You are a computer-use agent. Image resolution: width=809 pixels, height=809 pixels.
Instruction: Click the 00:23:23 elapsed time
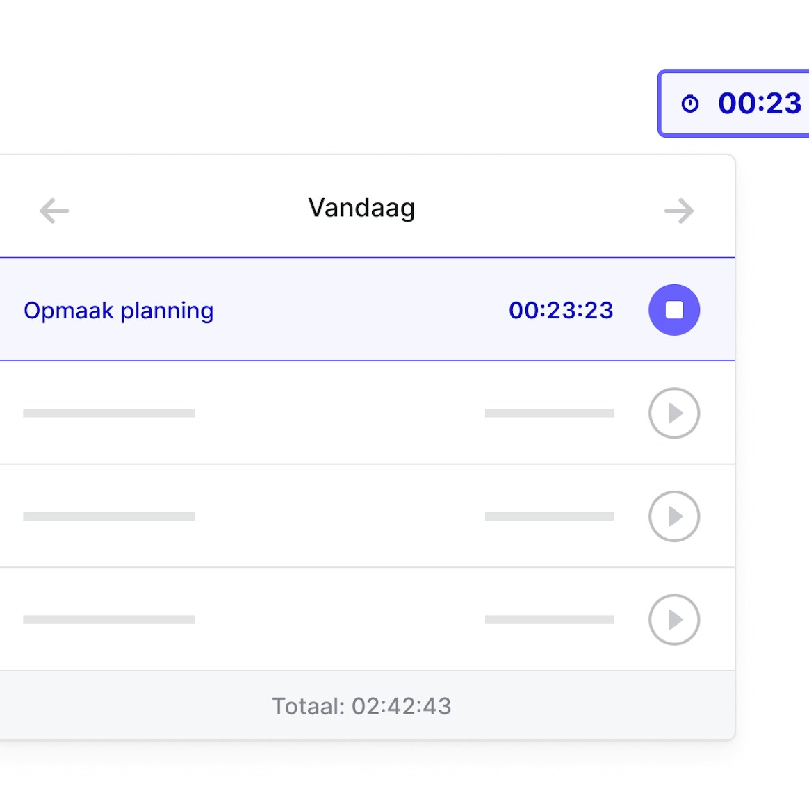click(x=561, y=311)
